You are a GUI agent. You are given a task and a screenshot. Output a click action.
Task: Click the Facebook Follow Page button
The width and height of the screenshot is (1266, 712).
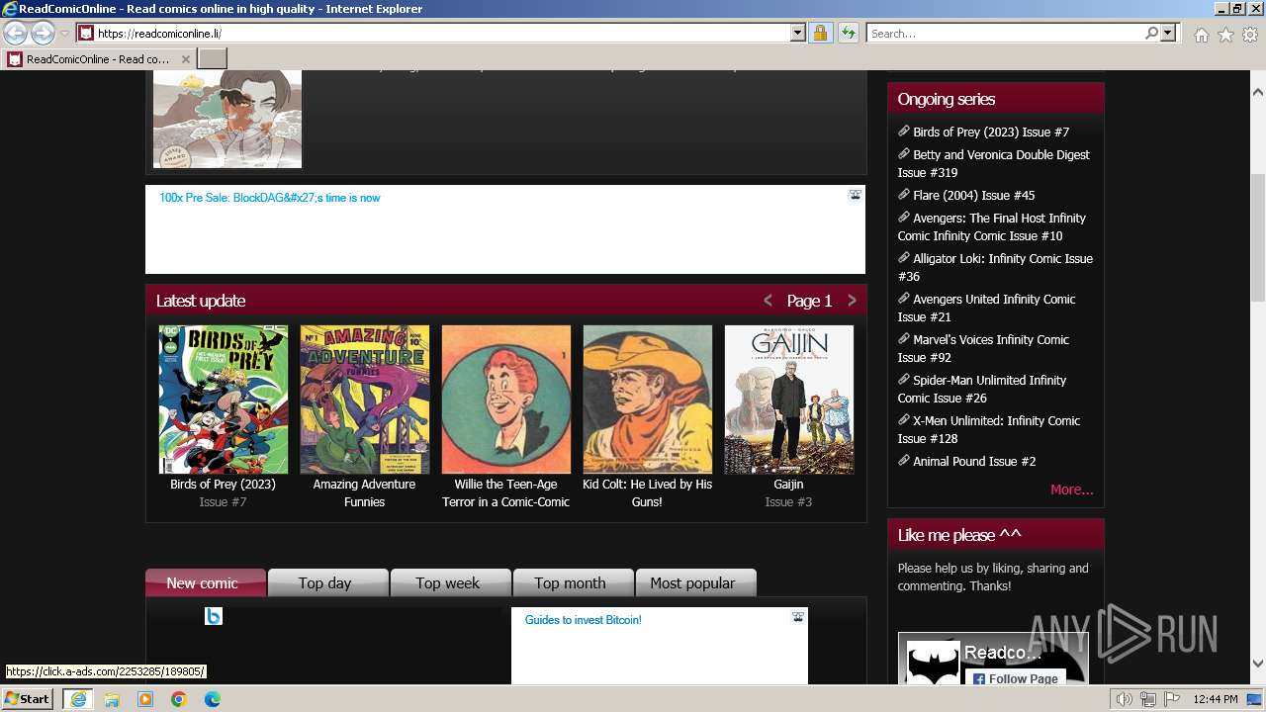coord(1014,678)
